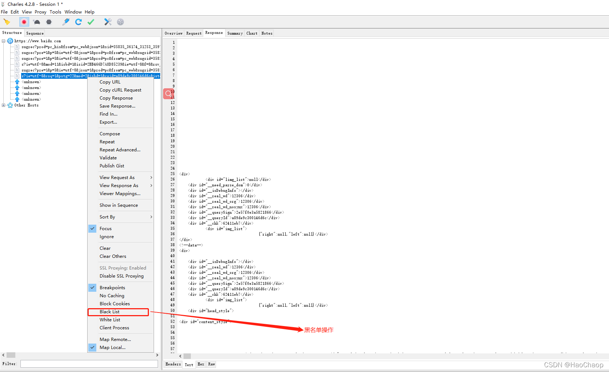Select the sugrec?prod=pc_his request document icon

(x=17, y=47)
